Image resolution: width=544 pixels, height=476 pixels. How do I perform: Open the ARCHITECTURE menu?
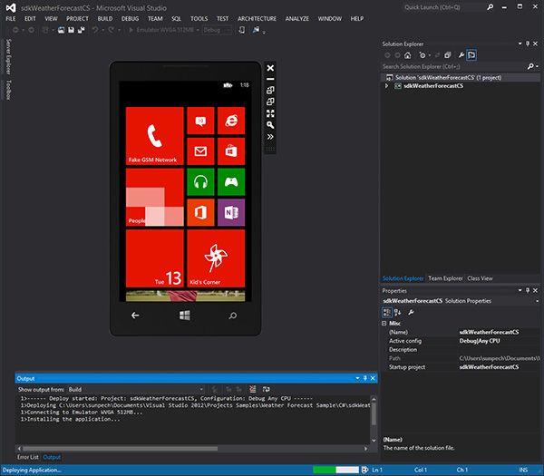pyautogui.click(x=257, y=19)
